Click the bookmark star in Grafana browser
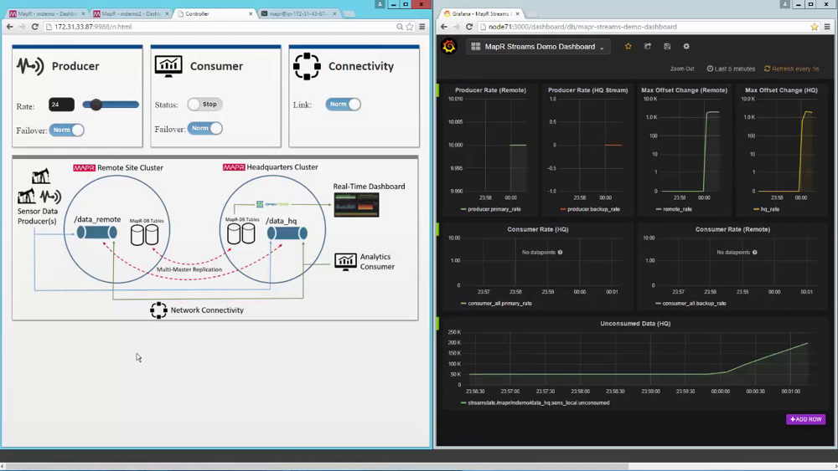Screen dimensions: 838x471 815,27
